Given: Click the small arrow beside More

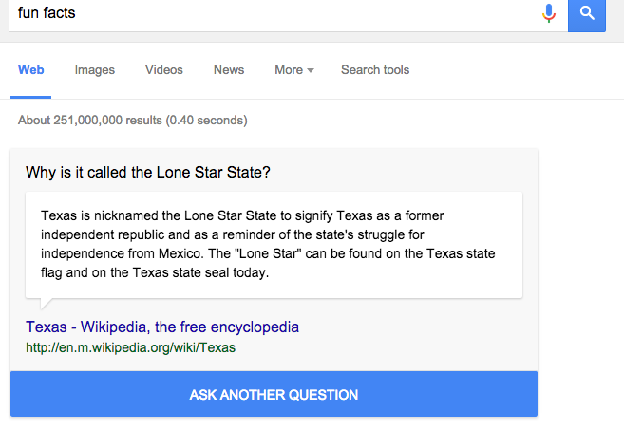Looking at the screenshot, I should (x=311, y=71).
